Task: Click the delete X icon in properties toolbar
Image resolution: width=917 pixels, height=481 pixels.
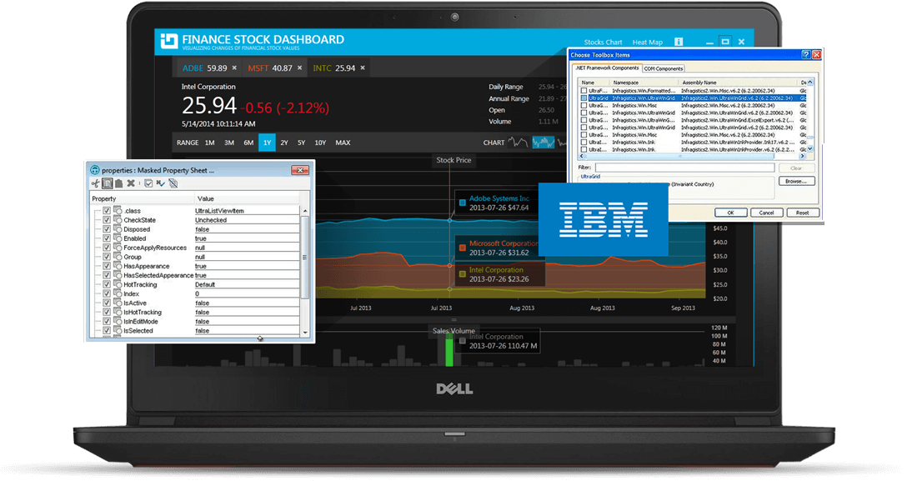Action: [x=130, y=183]
